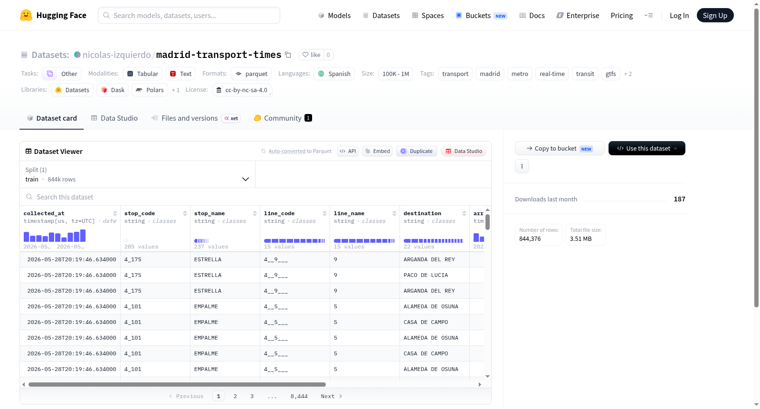This screenshot has width=760, height=409.
Task: Sort the stop_code column
Action: 185,213
